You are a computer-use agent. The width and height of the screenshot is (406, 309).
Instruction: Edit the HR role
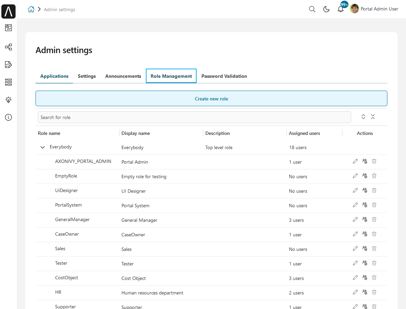coord(355,292)
